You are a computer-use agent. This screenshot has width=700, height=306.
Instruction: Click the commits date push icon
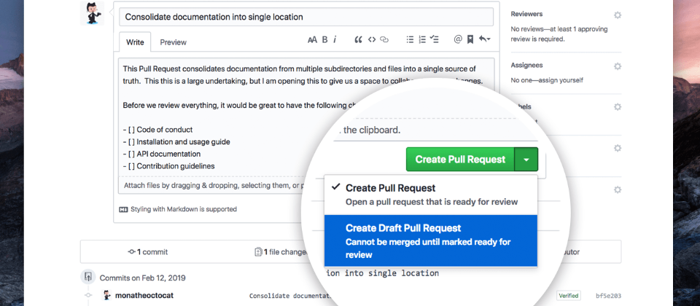(88, 277)
